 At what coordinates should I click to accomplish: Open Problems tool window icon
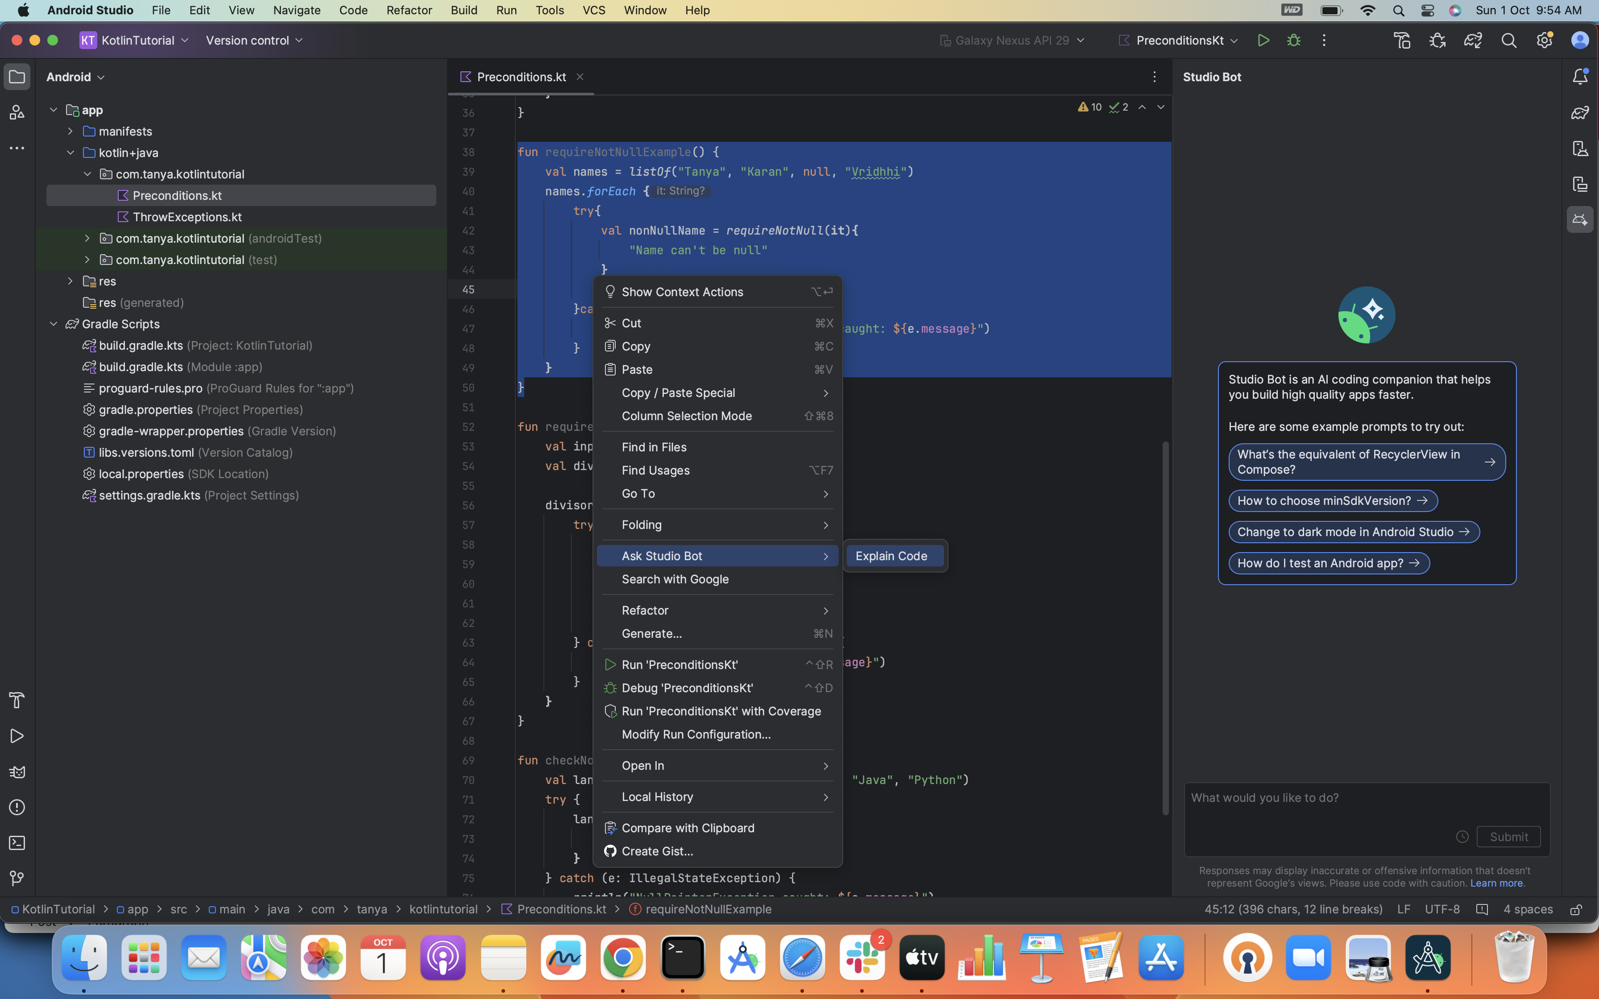click(17, 807)
